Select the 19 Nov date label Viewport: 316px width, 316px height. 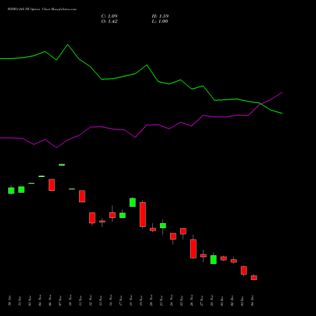pyautogui.click(x=141, y=301)
